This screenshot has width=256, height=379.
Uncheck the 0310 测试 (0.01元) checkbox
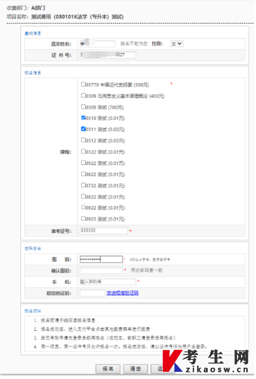[x=84, y=118]
